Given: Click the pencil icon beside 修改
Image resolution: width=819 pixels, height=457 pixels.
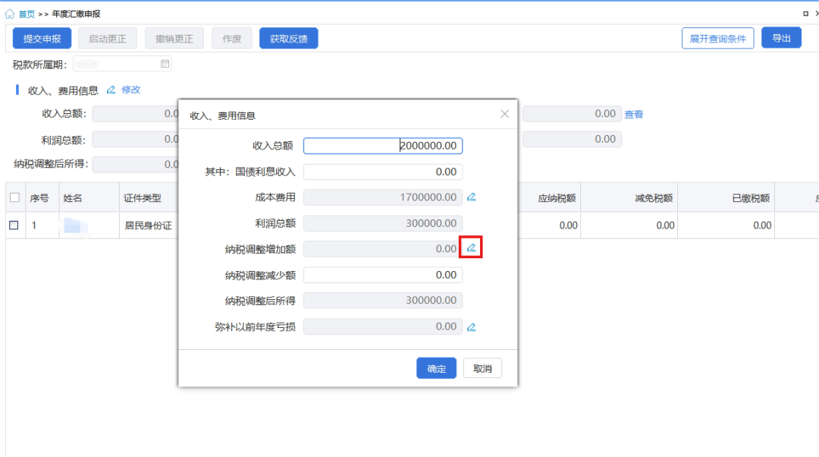Looking at the screenshot, I should click(111, 90).
